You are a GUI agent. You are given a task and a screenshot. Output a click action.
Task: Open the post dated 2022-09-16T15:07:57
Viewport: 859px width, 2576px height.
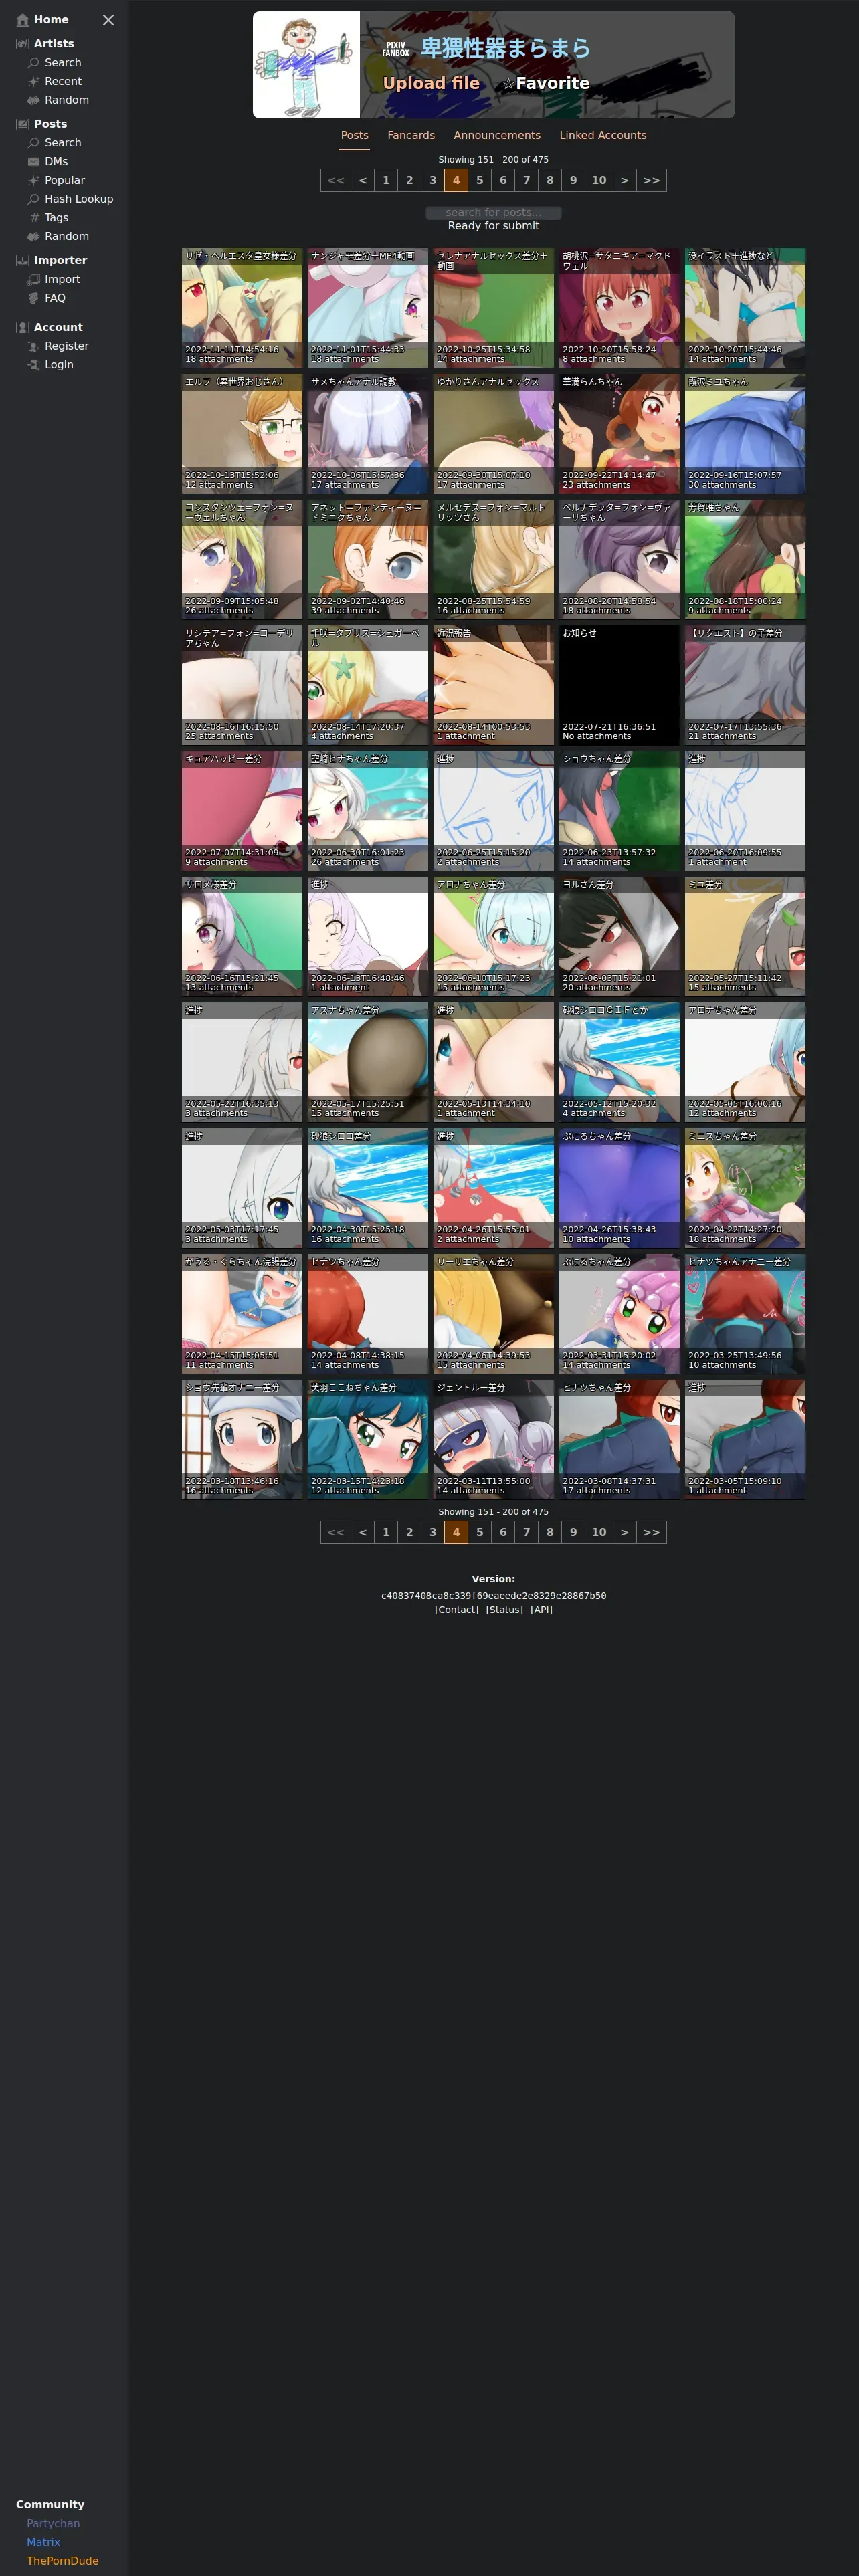pos(745,434)
